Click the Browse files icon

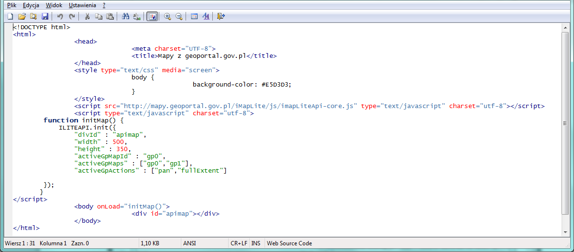tap(33, 16)
